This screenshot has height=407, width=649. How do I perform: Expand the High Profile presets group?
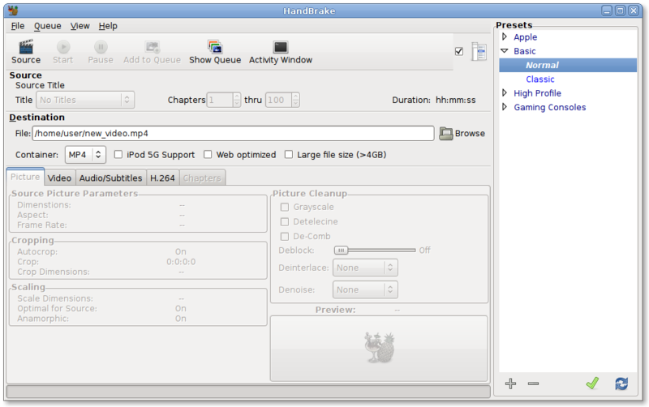[x=505, y=93]
